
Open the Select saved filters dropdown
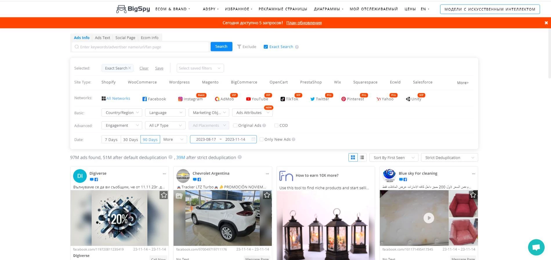coord(200,68)
